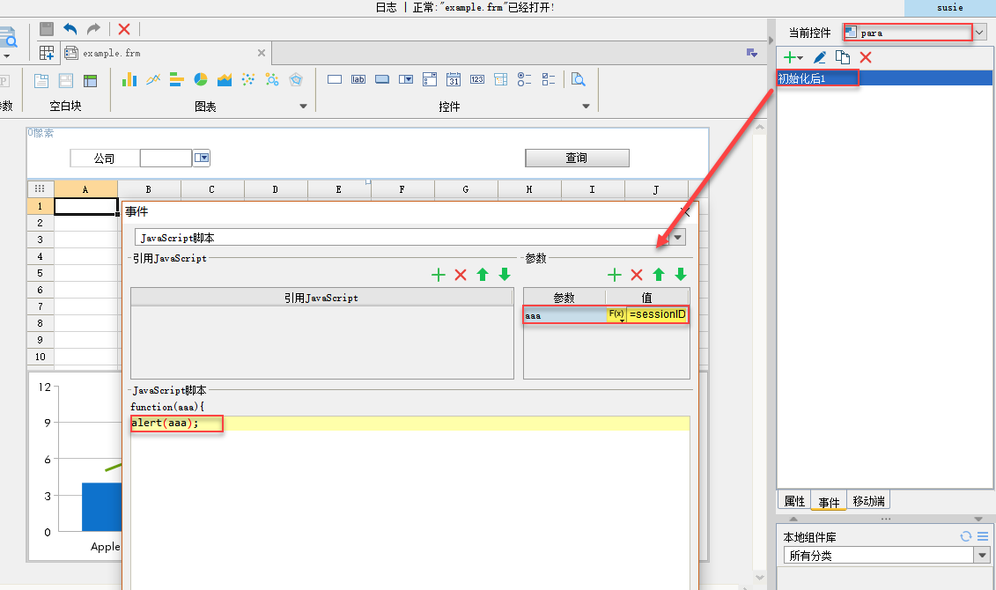Select column header B
996x590 pixels.
tap(149, 189)
